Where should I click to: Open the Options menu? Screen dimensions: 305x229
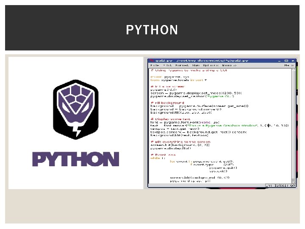click(x=211, y=65)
